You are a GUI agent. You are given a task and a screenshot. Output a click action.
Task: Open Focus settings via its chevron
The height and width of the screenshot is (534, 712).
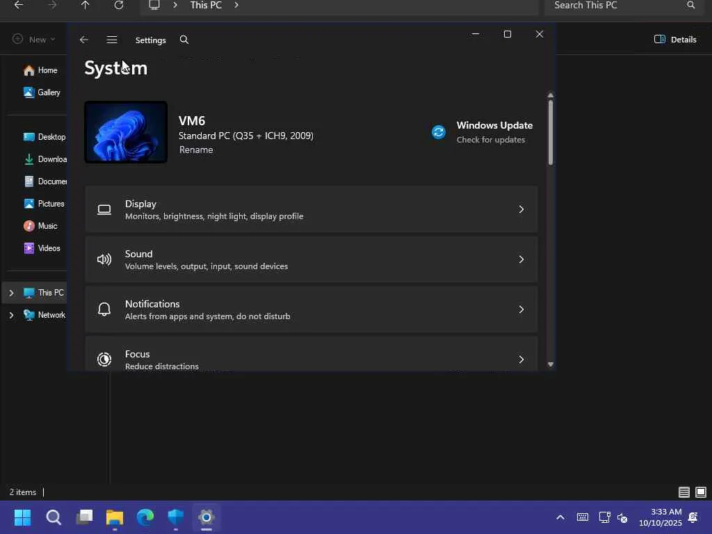pyautogui.click(x=521, y=359)
